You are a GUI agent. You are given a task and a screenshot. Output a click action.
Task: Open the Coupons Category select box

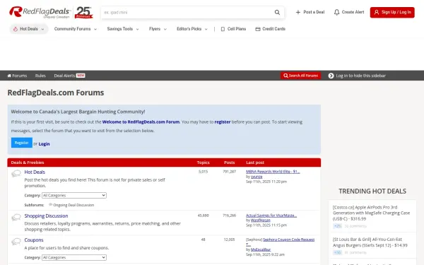pyautogui.click(x=74, y=257)
